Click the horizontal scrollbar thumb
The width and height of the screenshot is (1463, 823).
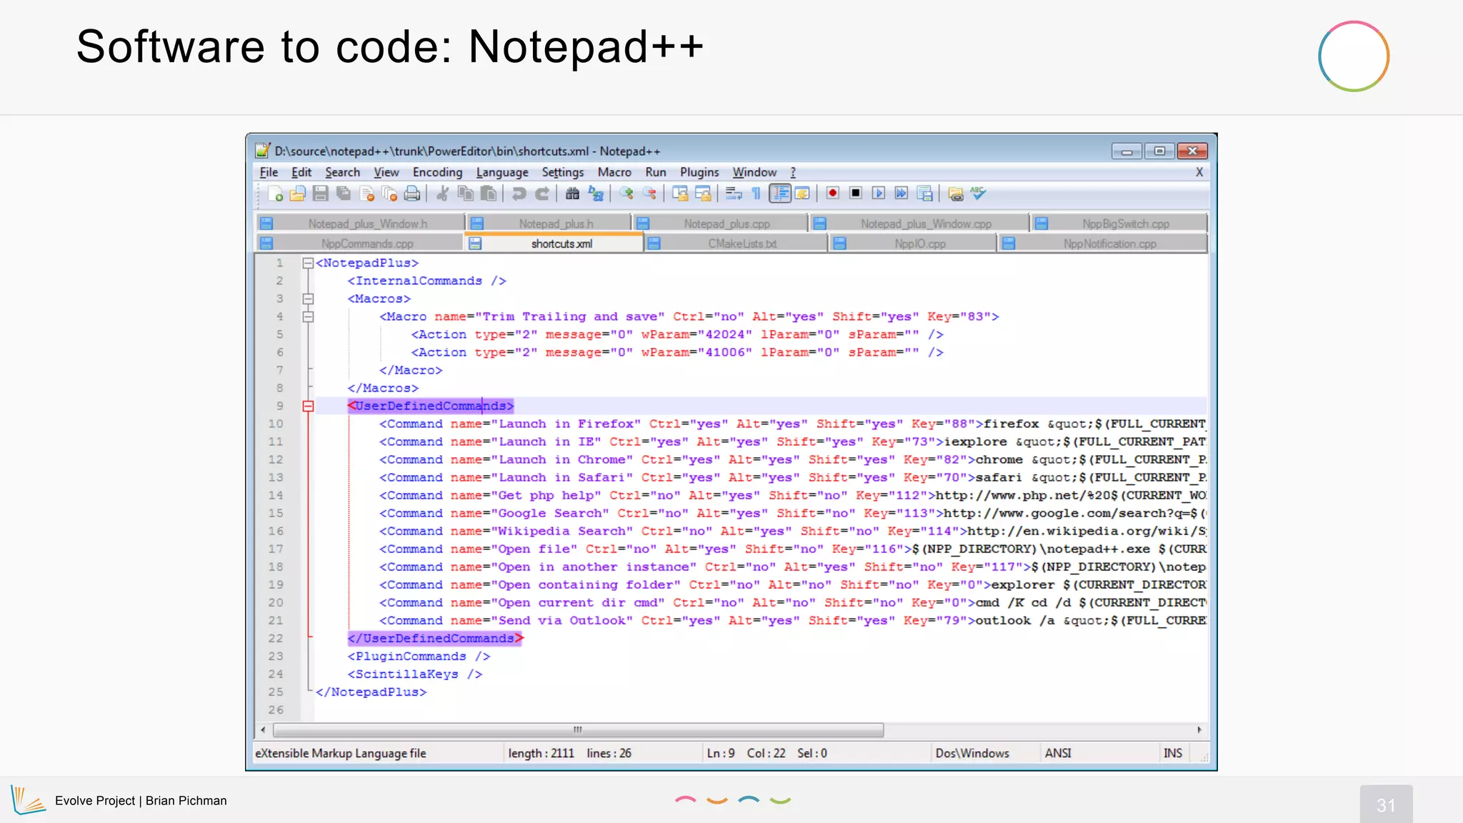click(x=578, y=729)
